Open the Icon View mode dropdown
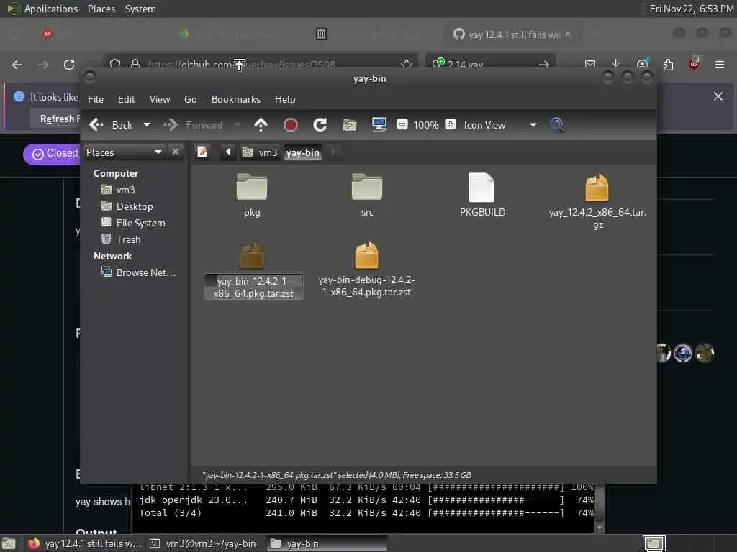 pos(500,125)
